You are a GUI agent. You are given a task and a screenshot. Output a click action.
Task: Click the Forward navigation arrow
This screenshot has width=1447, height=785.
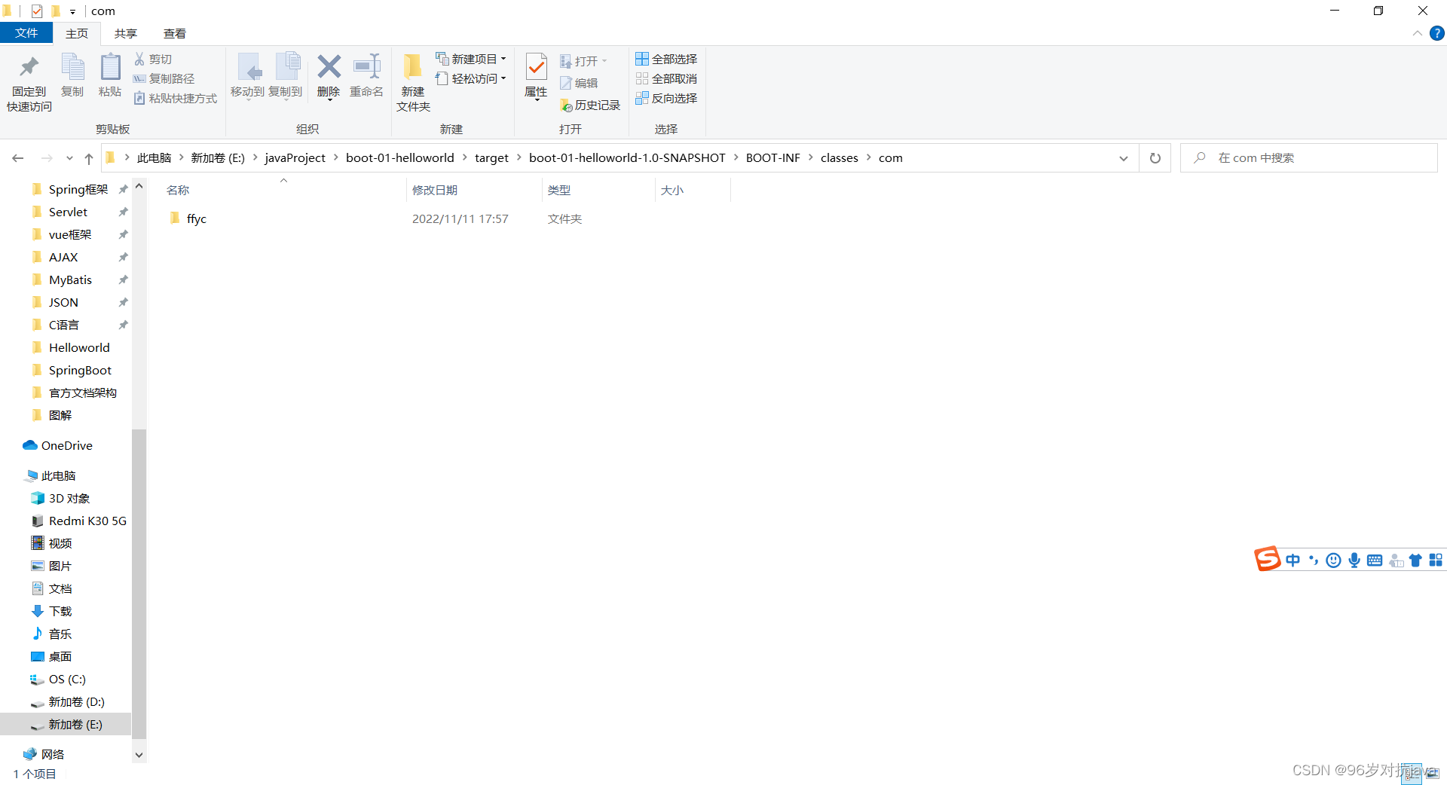click(47, 158)
